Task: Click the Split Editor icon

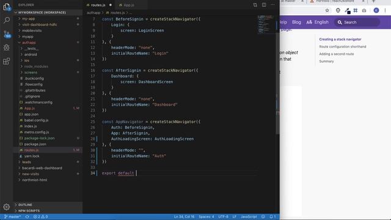Action: 264,5
